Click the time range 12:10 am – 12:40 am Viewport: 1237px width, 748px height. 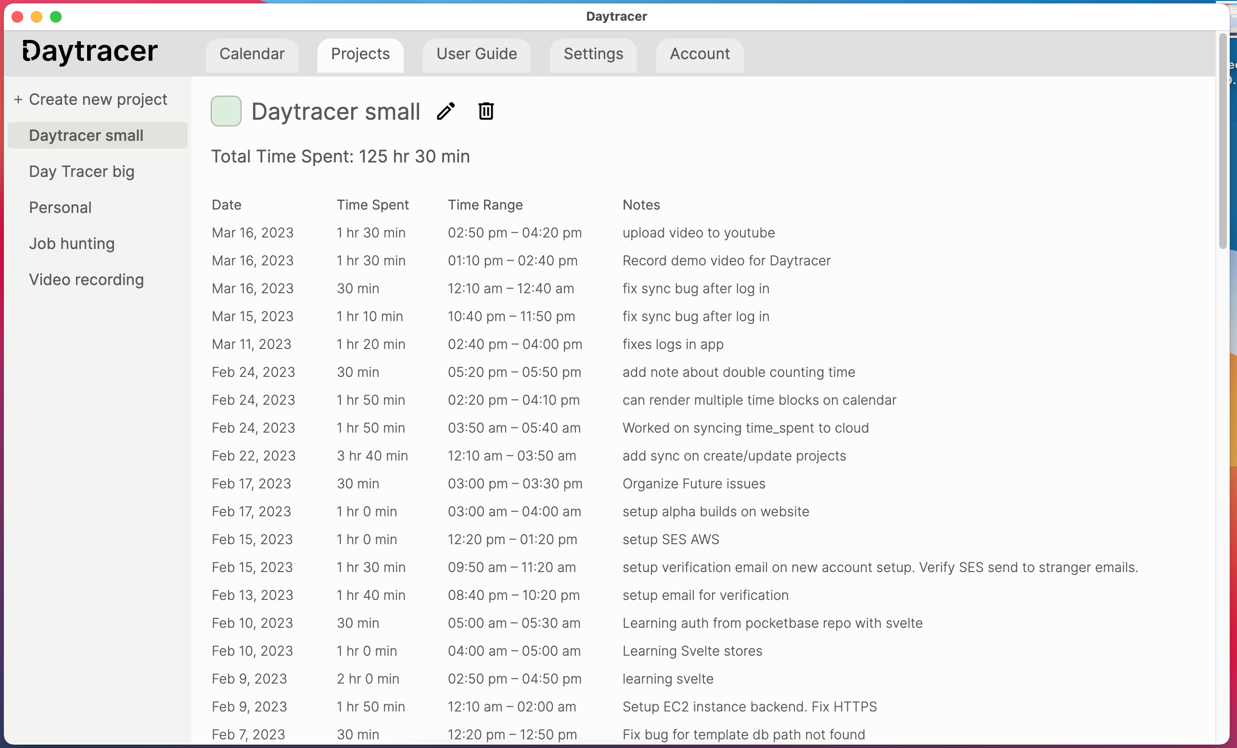510,288
